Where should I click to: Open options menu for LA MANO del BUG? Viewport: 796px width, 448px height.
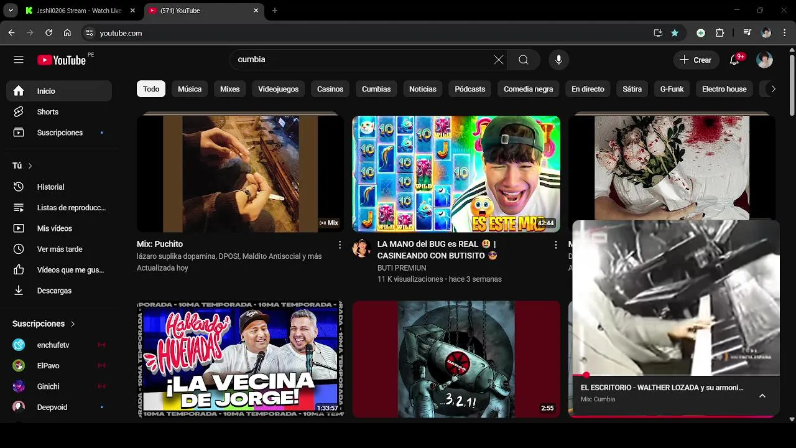(555, 245)
